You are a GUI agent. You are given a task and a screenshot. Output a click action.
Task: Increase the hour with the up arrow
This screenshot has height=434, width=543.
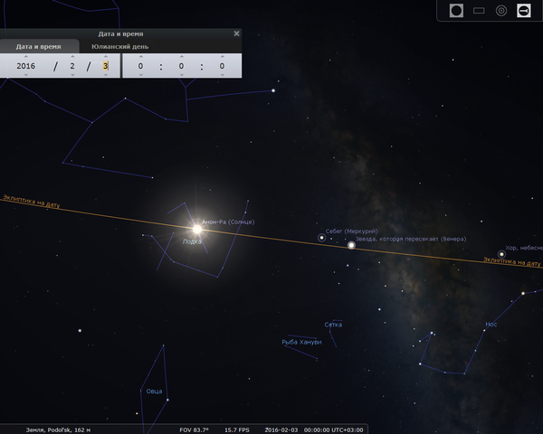point(141,56)
